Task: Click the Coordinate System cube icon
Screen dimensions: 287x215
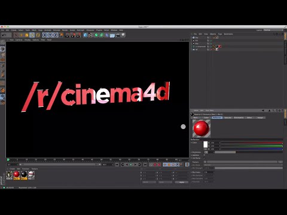Action: click(61, 35)
